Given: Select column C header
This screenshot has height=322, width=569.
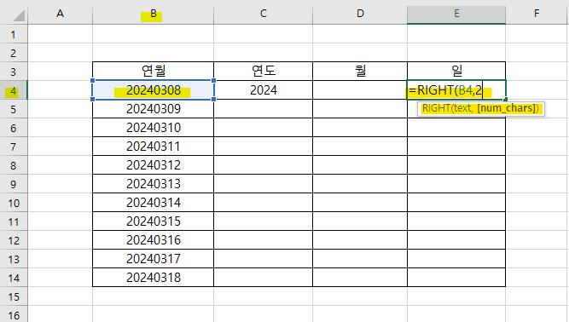Looking at the screenshot, I should pyautogui.click(x=264, y=14).
